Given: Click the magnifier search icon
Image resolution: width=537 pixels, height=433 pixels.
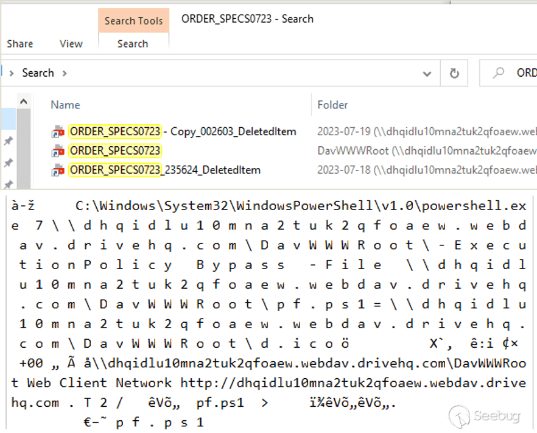Looking at the screenshot, I should [x=498, y=73].
